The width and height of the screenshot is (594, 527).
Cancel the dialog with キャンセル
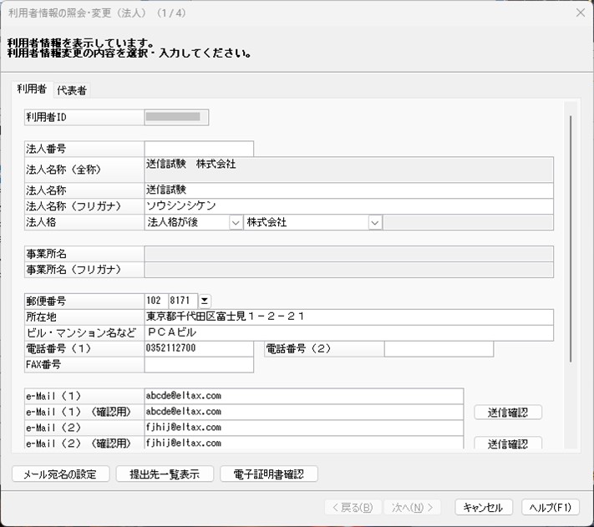pos(484,507)
